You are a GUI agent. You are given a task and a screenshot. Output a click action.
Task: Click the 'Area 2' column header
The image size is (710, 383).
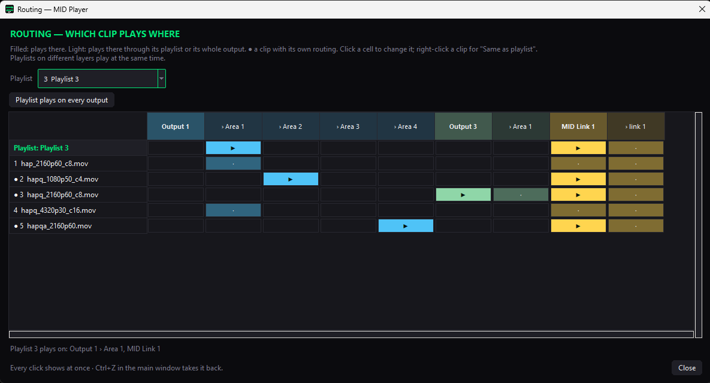[291, 126]
